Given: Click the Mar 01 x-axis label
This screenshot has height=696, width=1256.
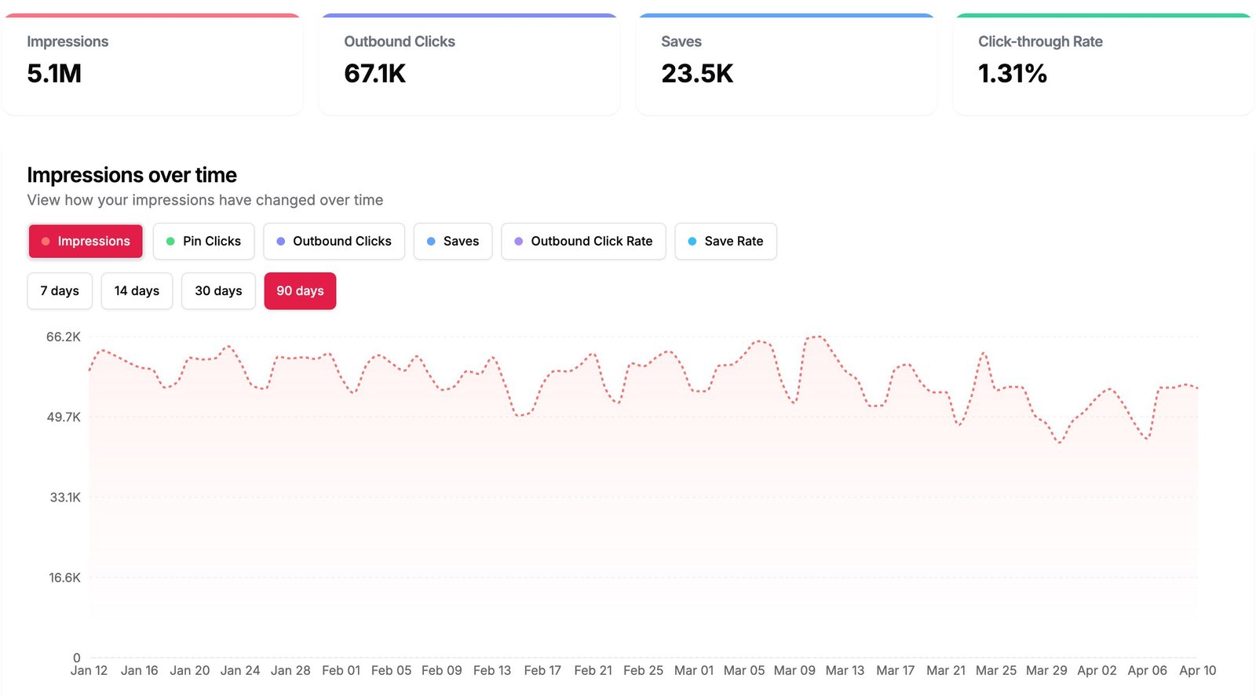Looking at the screenshot, I should (694, 670).
